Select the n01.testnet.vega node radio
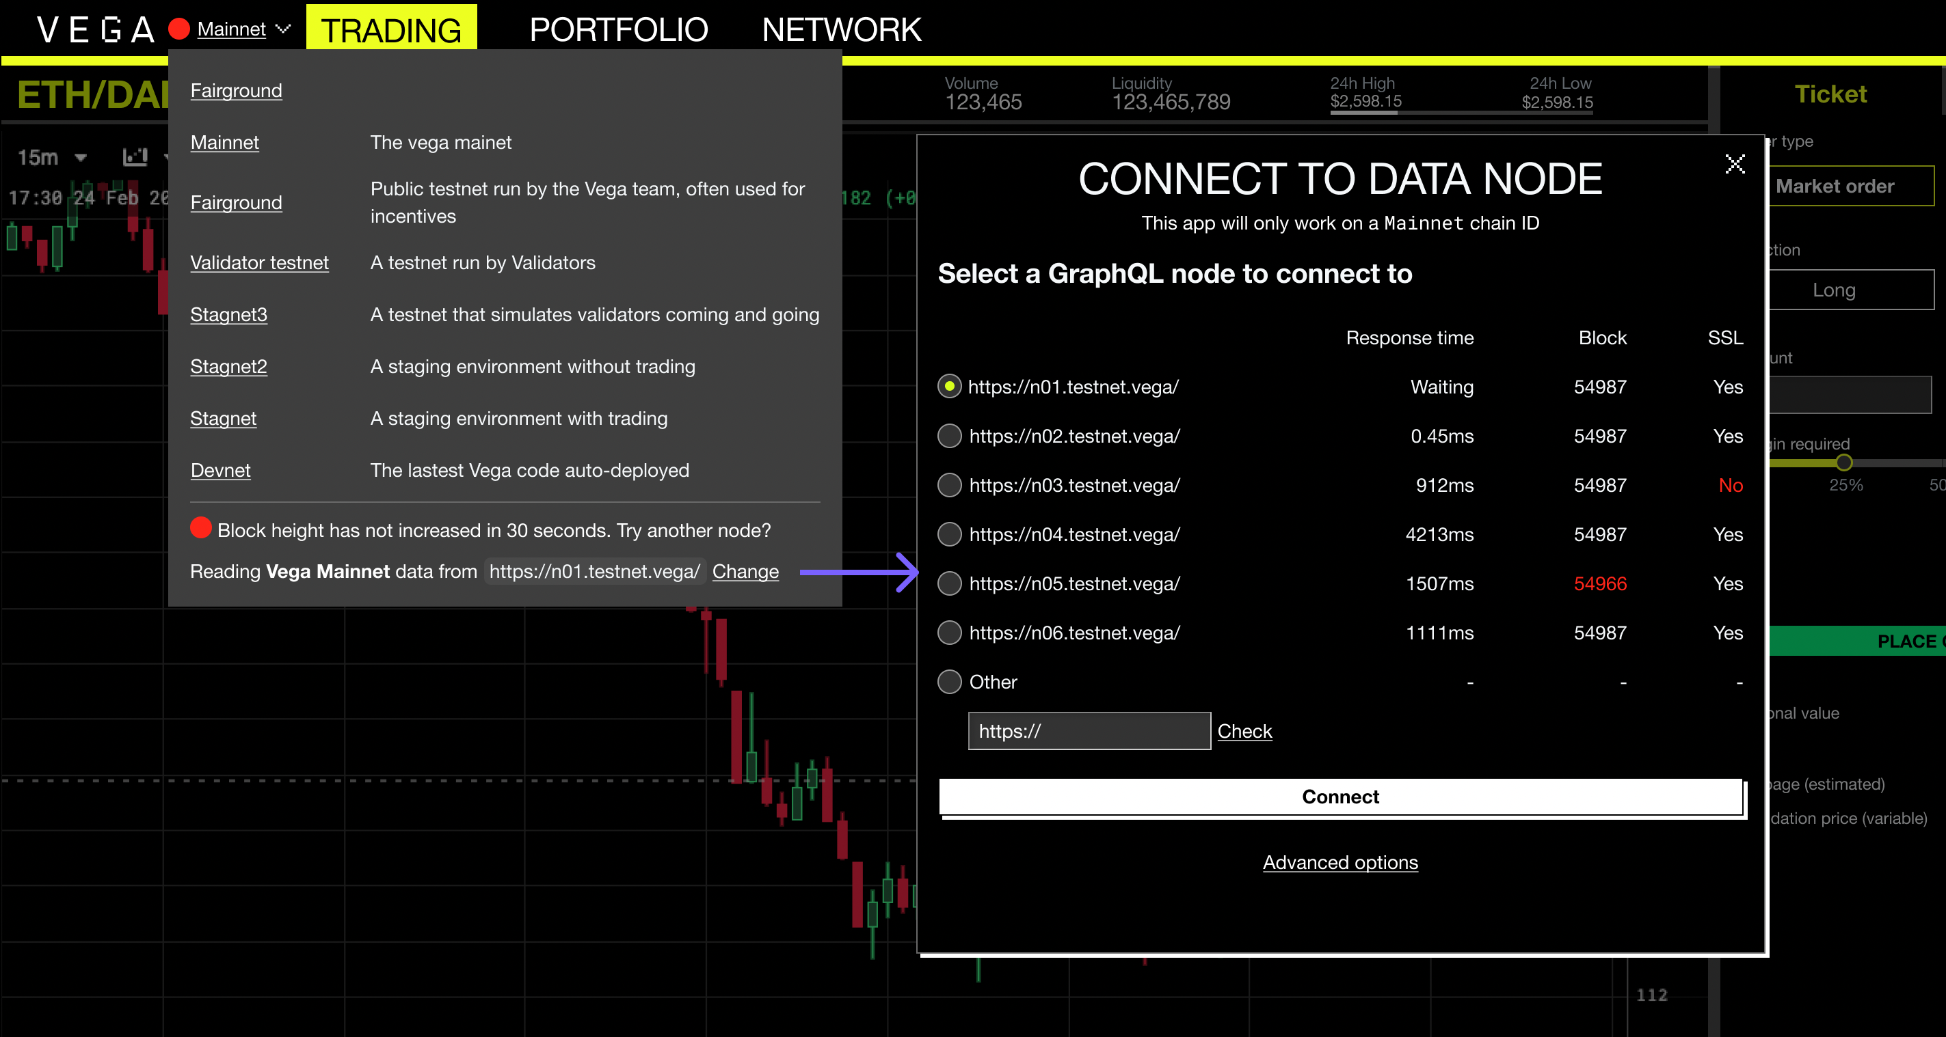Image resolution: width=1946 pixels, height=1037 pixels. pyautogui.click(x=950, y=387)
